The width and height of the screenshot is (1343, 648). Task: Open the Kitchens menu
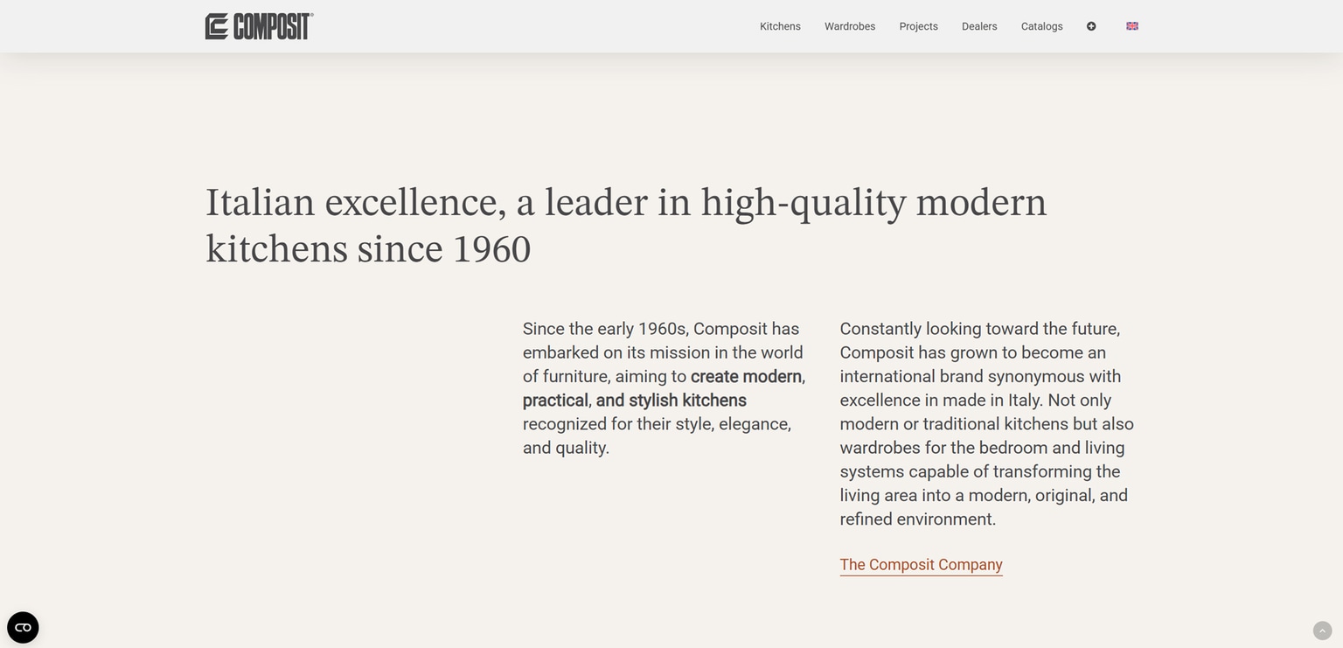coord(780,26)
